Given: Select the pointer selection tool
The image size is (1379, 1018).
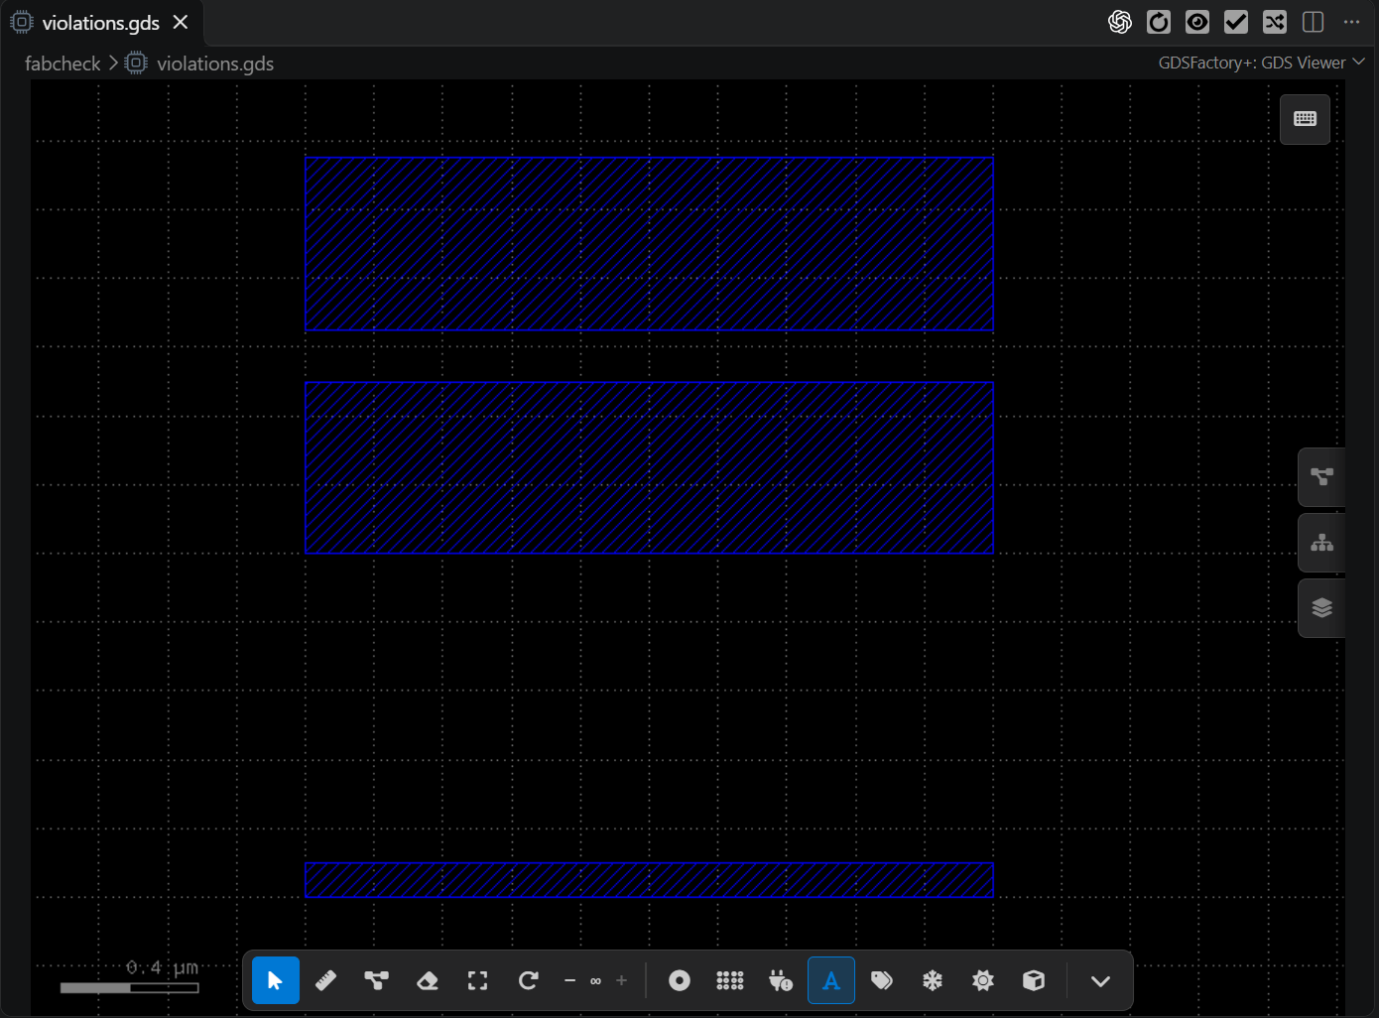Looking at the screenshot, I should point(276,980).
